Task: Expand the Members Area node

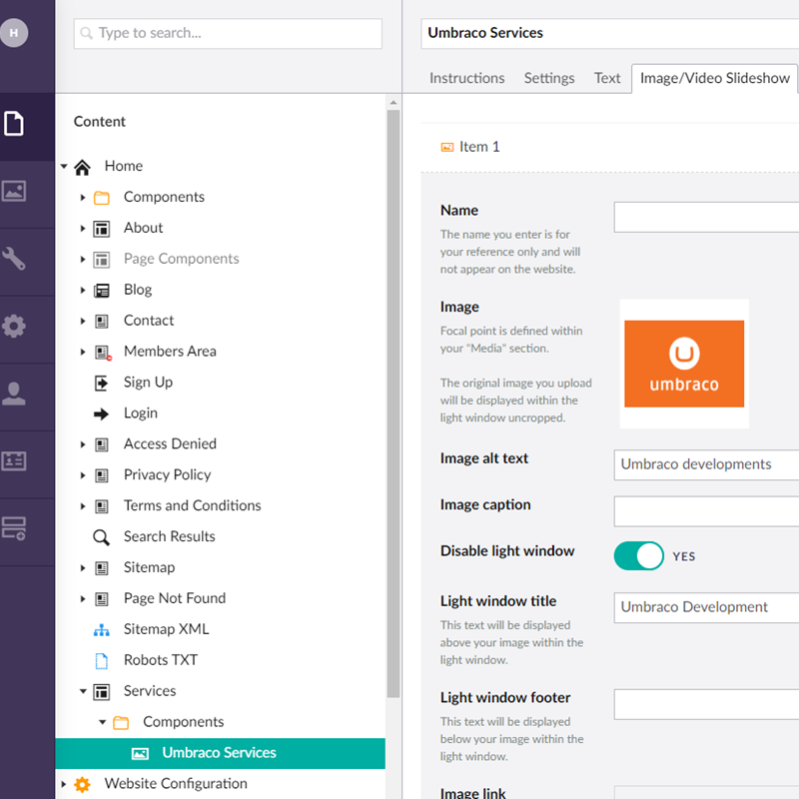Action: 83,352
